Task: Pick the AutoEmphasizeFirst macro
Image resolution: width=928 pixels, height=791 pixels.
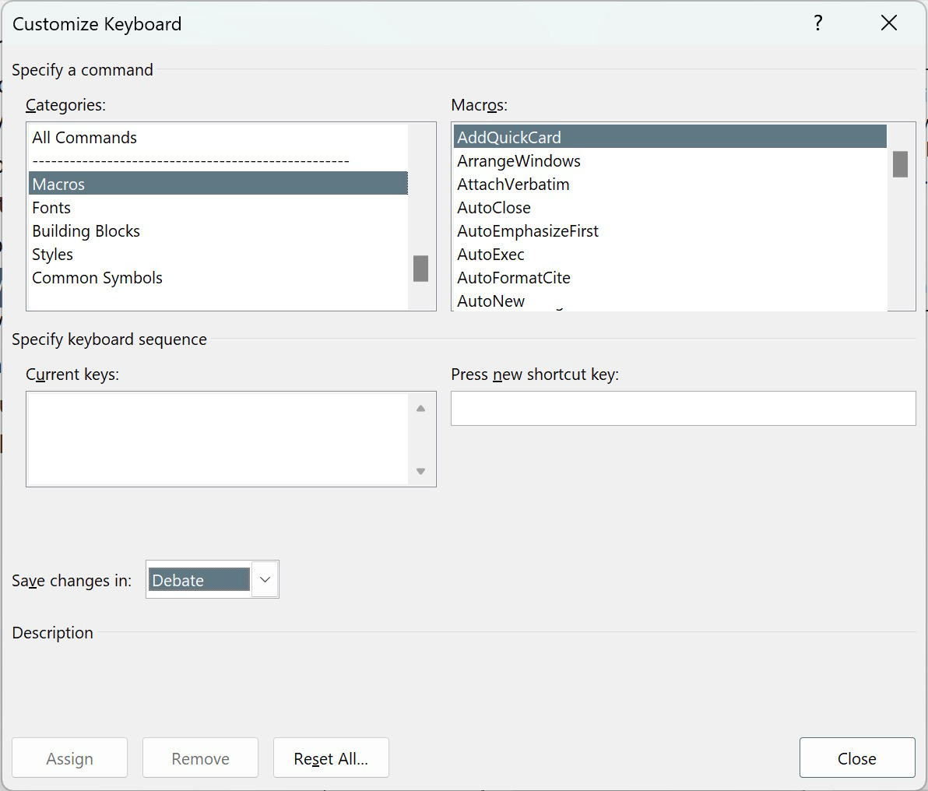Action: [x=529, y=231]
